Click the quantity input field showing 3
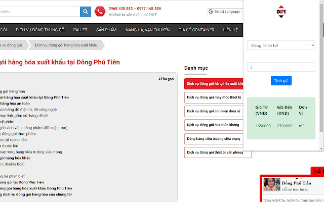 [281, 67]
